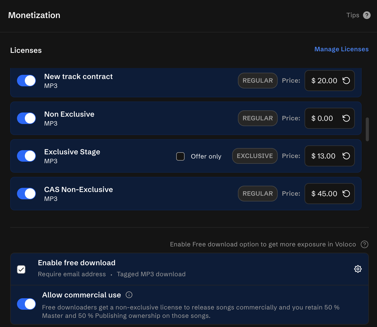Toggle Allow commercial use switch
This screenshot has height=327, width=377.
tap(26, 304)
